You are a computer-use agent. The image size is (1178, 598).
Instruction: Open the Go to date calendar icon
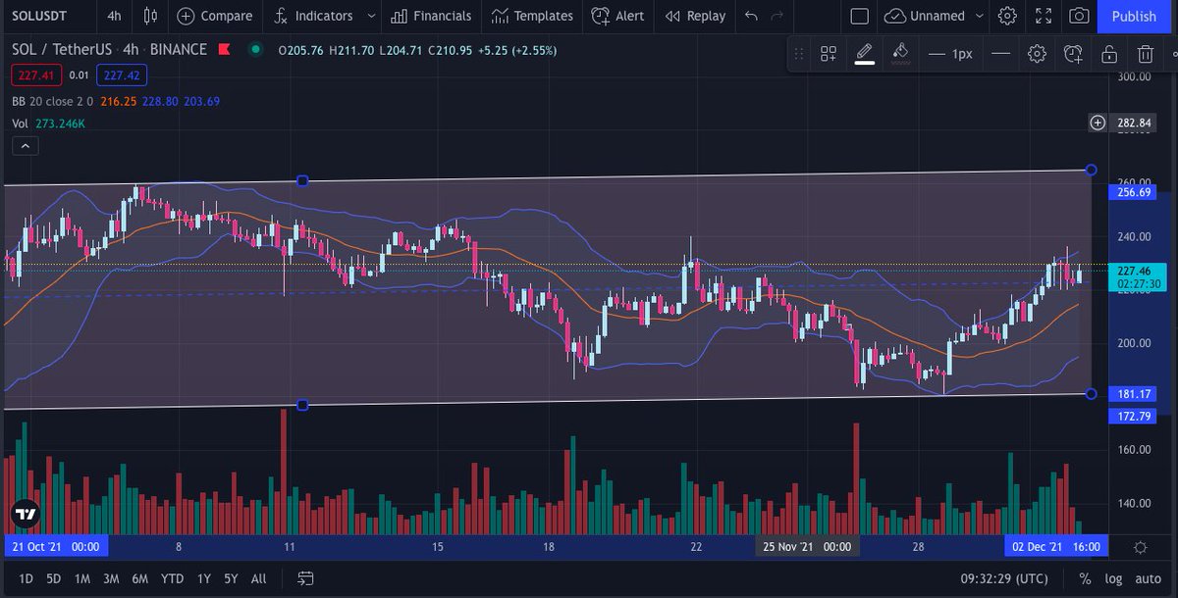click(305, 578)
